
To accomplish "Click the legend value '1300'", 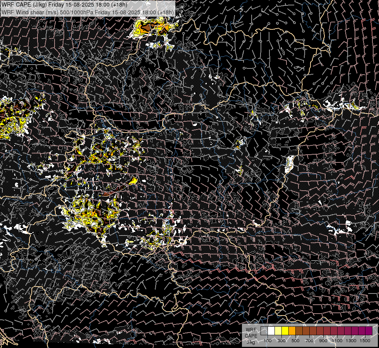I will (351, 341).
